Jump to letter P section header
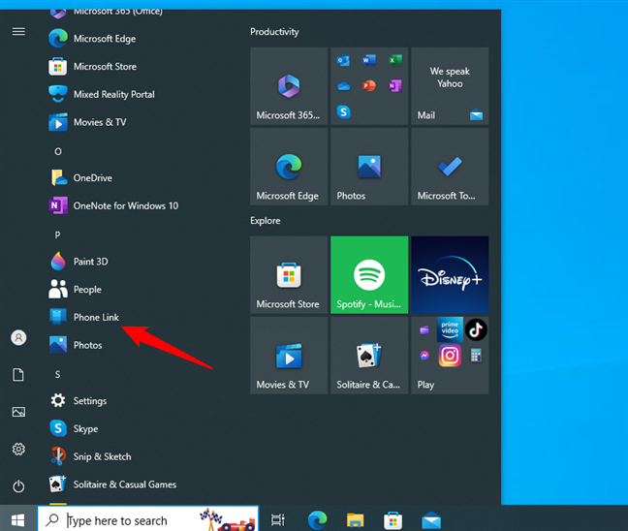 [58, 234]
